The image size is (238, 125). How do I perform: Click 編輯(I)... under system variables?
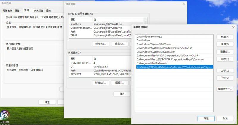120,83
